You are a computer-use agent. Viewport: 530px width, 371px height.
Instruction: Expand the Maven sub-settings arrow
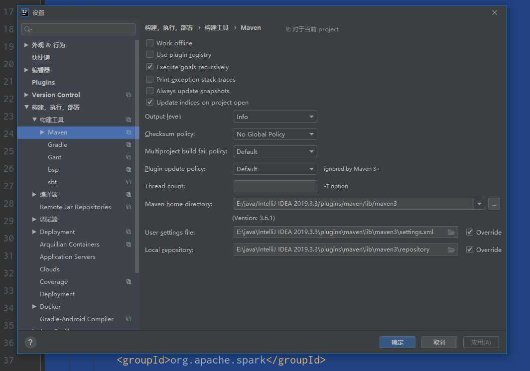click(x=42, y=132)
